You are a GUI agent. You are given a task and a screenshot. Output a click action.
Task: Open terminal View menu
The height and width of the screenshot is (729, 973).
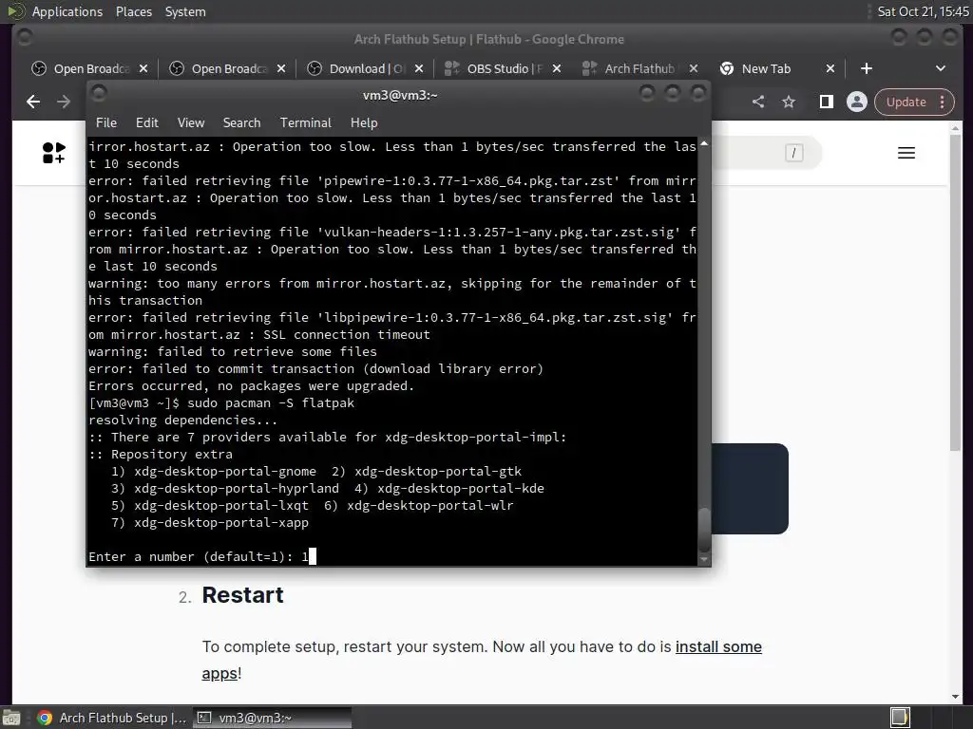click(190, 122)
